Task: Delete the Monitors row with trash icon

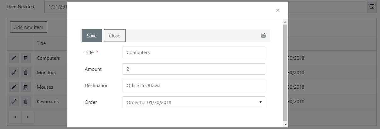Action: click(26, 72)
